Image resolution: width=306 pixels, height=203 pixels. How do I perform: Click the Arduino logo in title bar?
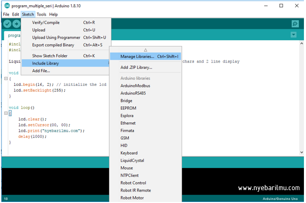(7, 6)
